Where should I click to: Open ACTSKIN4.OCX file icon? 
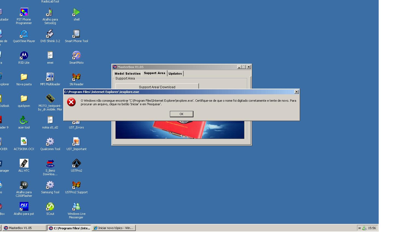pyautogui.click(x=24, y=142)
